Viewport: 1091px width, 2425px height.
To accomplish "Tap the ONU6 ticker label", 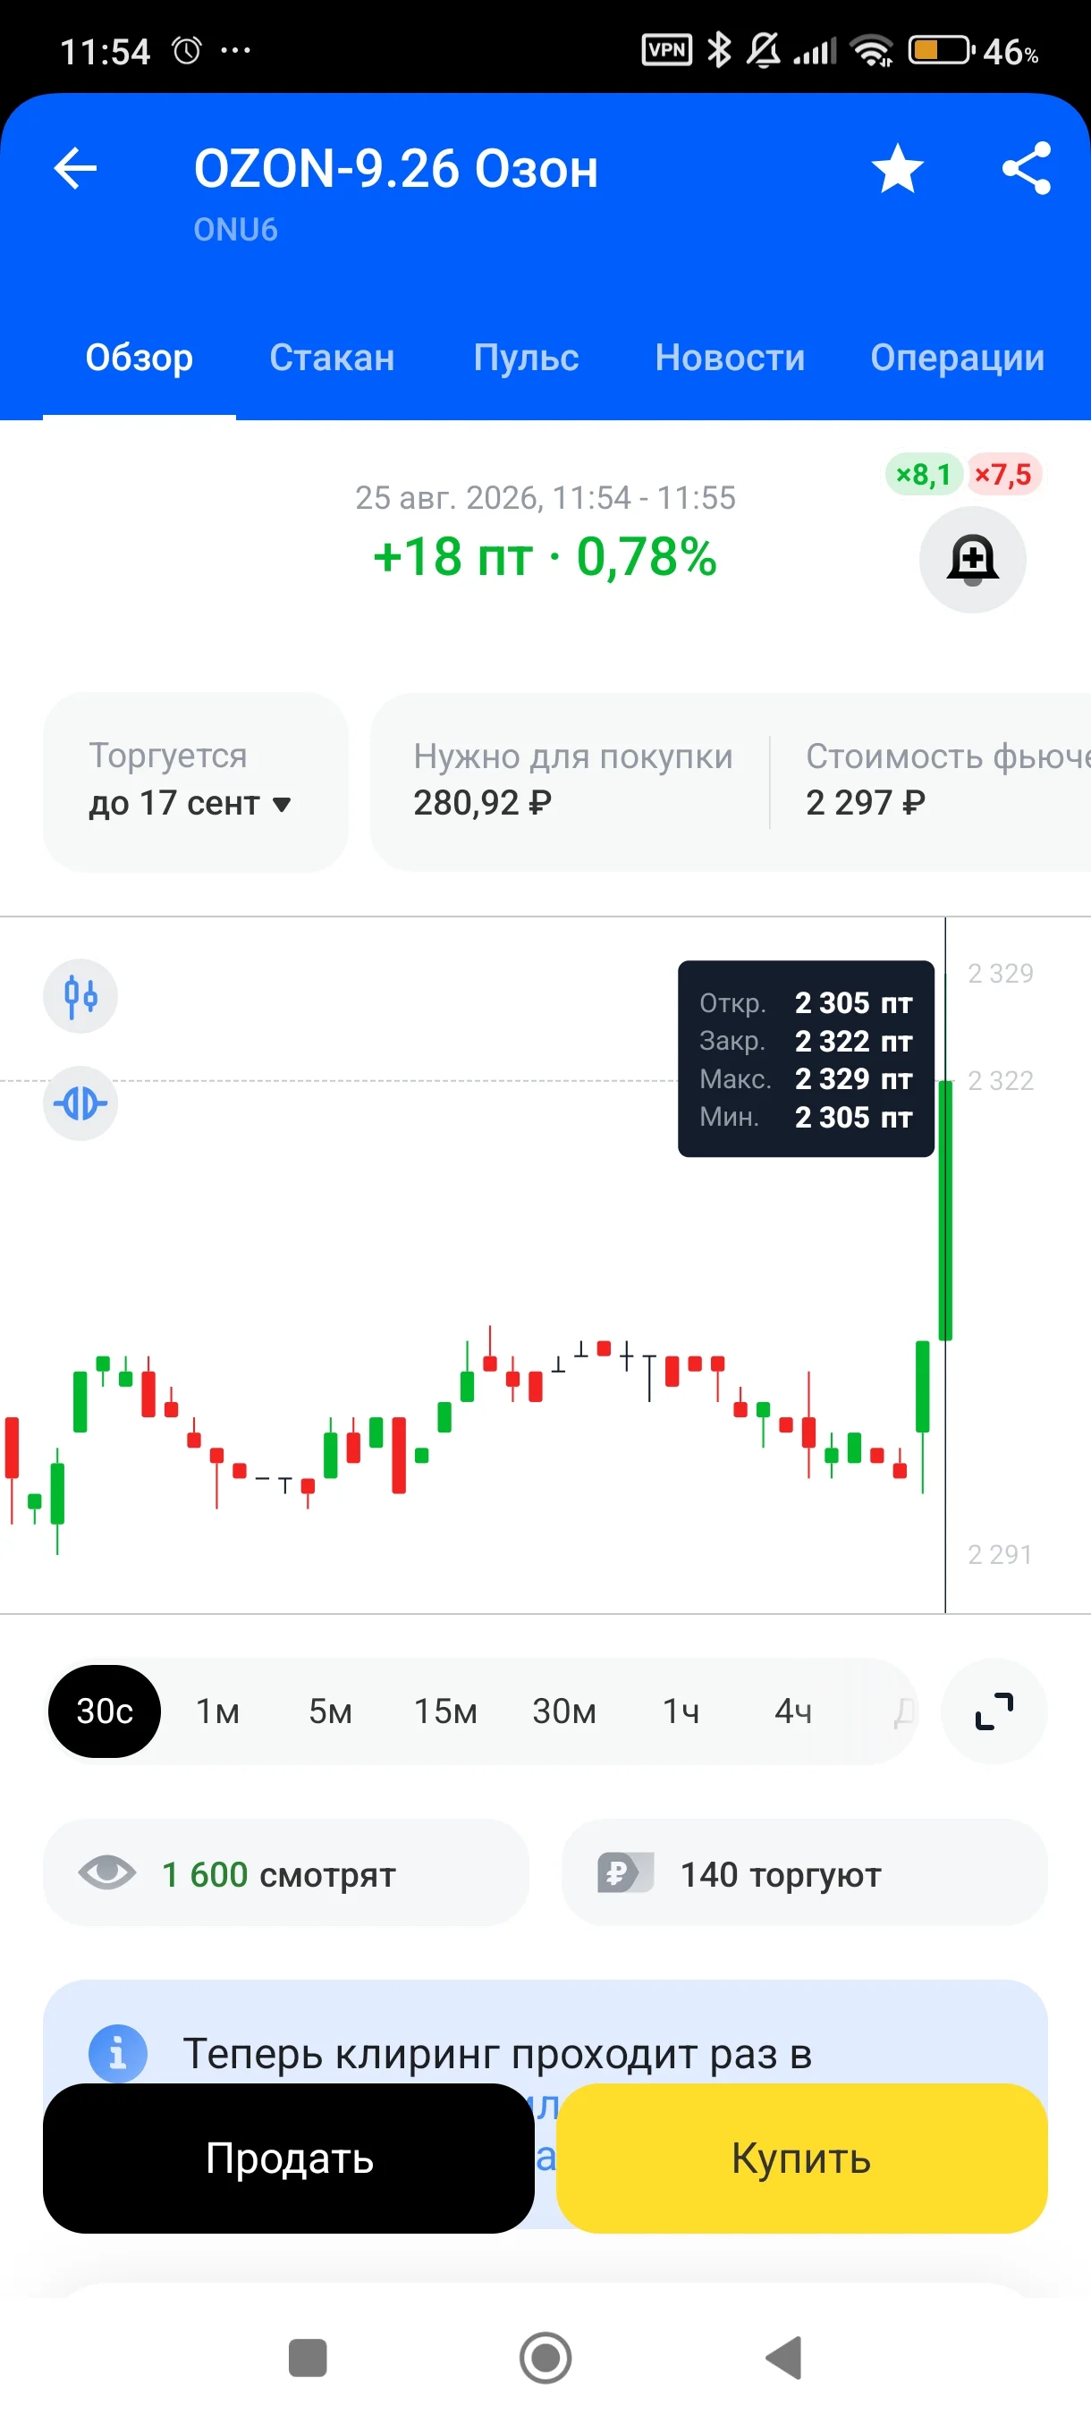I will pos(235,230).
